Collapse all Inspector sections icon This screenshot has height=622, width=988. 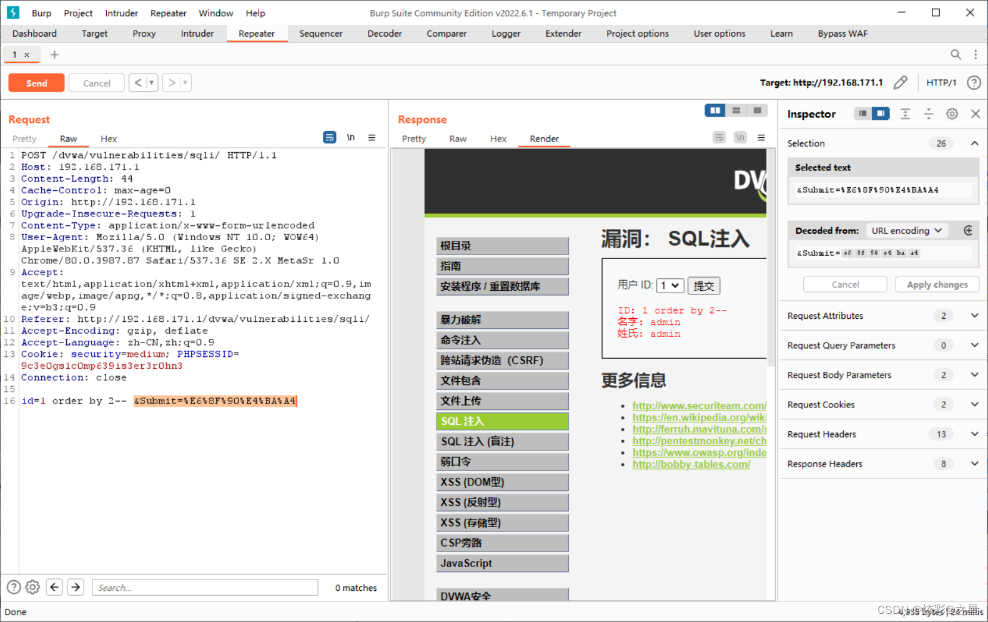[x=929, y=114]
